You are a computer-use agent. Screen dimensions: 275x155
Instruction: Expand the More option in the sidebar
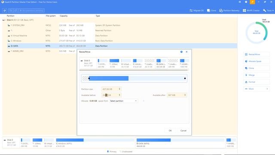coord(257,89)
